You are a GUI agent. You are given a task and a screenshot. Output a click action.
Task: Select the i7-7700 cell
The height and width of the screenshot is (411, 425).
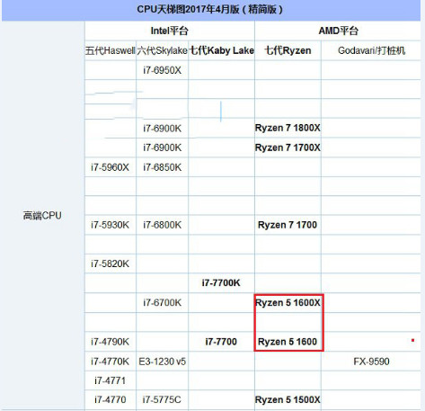click(221, 342)
